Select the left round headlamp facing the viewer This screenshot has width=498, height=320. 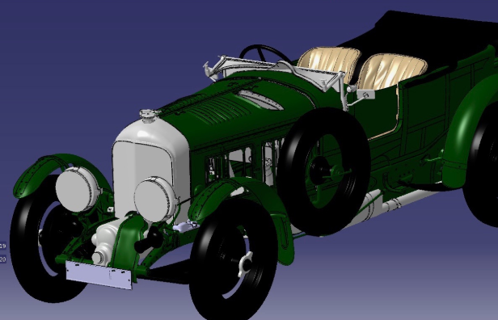coord(78,189)
